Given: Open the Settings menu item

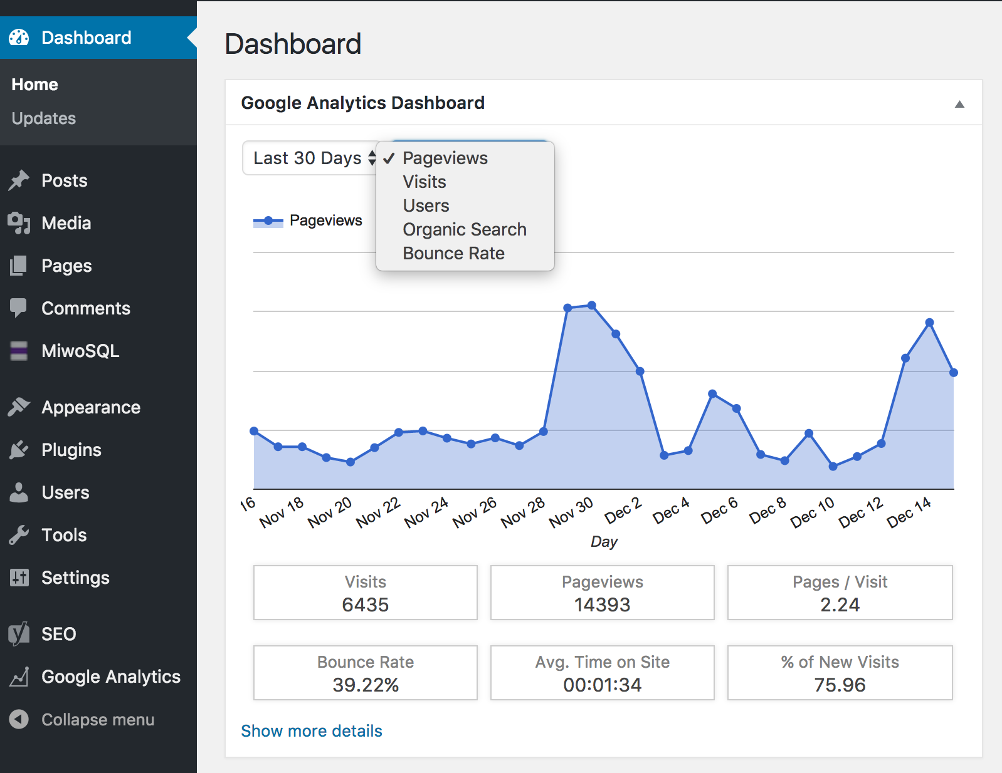Looking at the screenshot, I should coord(75,578).
